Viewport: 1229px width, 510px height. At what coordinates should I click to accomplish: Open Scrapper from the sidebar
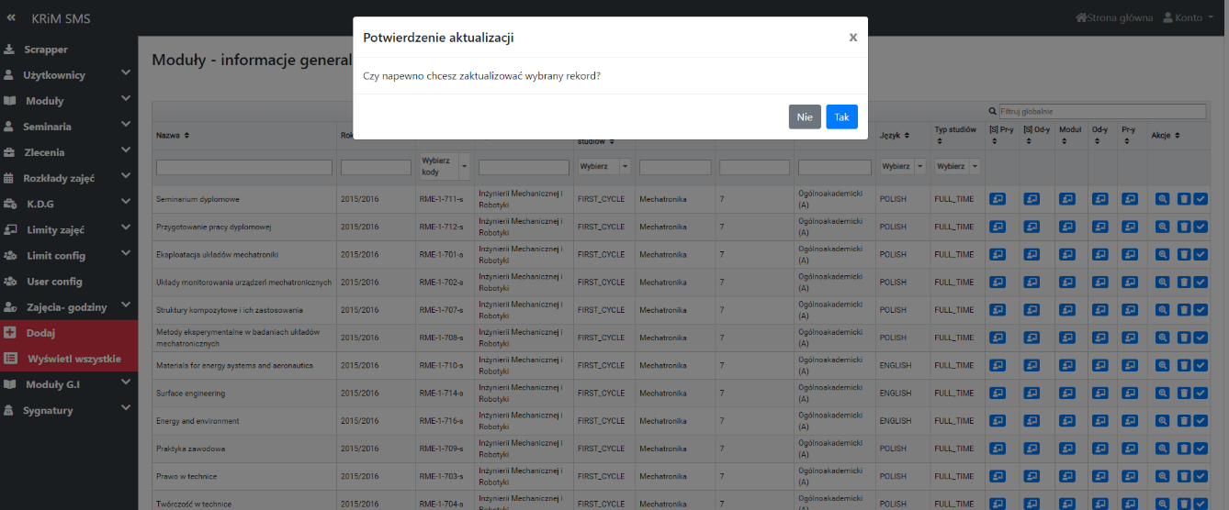click(46, 50)
